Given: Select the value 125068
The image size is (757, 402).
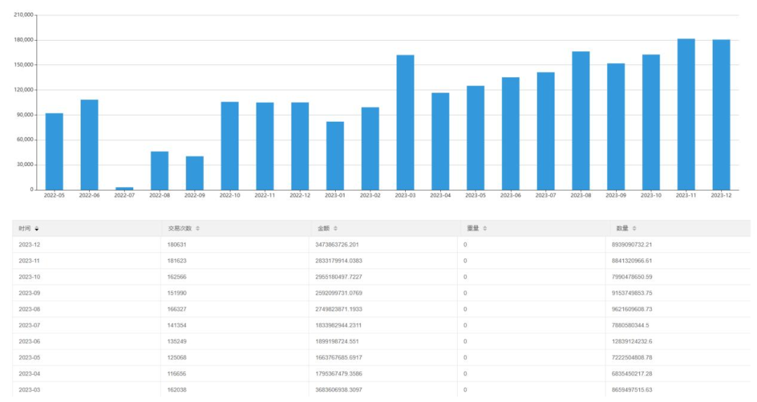Looking at the screenshot, I should pos(177,358).
